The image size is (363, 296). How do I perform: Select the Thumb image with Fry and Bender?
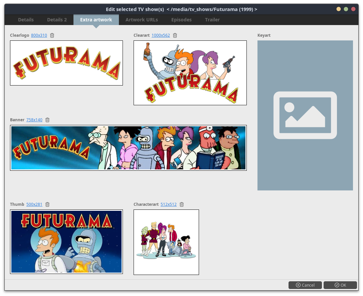tap(66, 242)
